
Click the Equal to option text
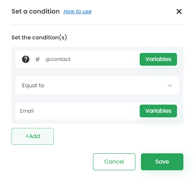click(x=33, y=86)
